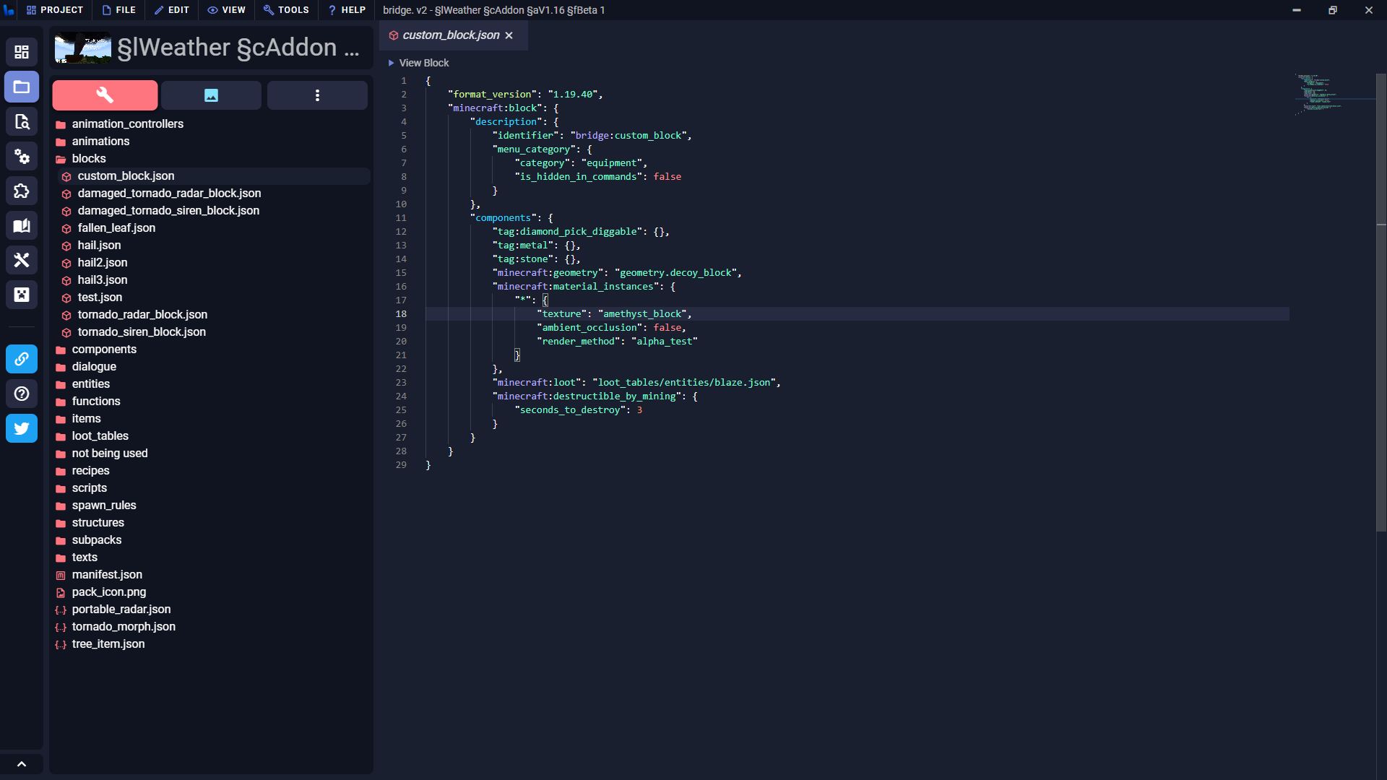Open the PROJECT menu
Viewport: 1387px width, 780px height.
pos(55,10)
